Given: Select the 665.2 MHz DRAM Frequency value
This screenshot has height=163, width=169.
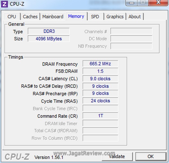Looking at the screenshot, I should tap(100, 64).
